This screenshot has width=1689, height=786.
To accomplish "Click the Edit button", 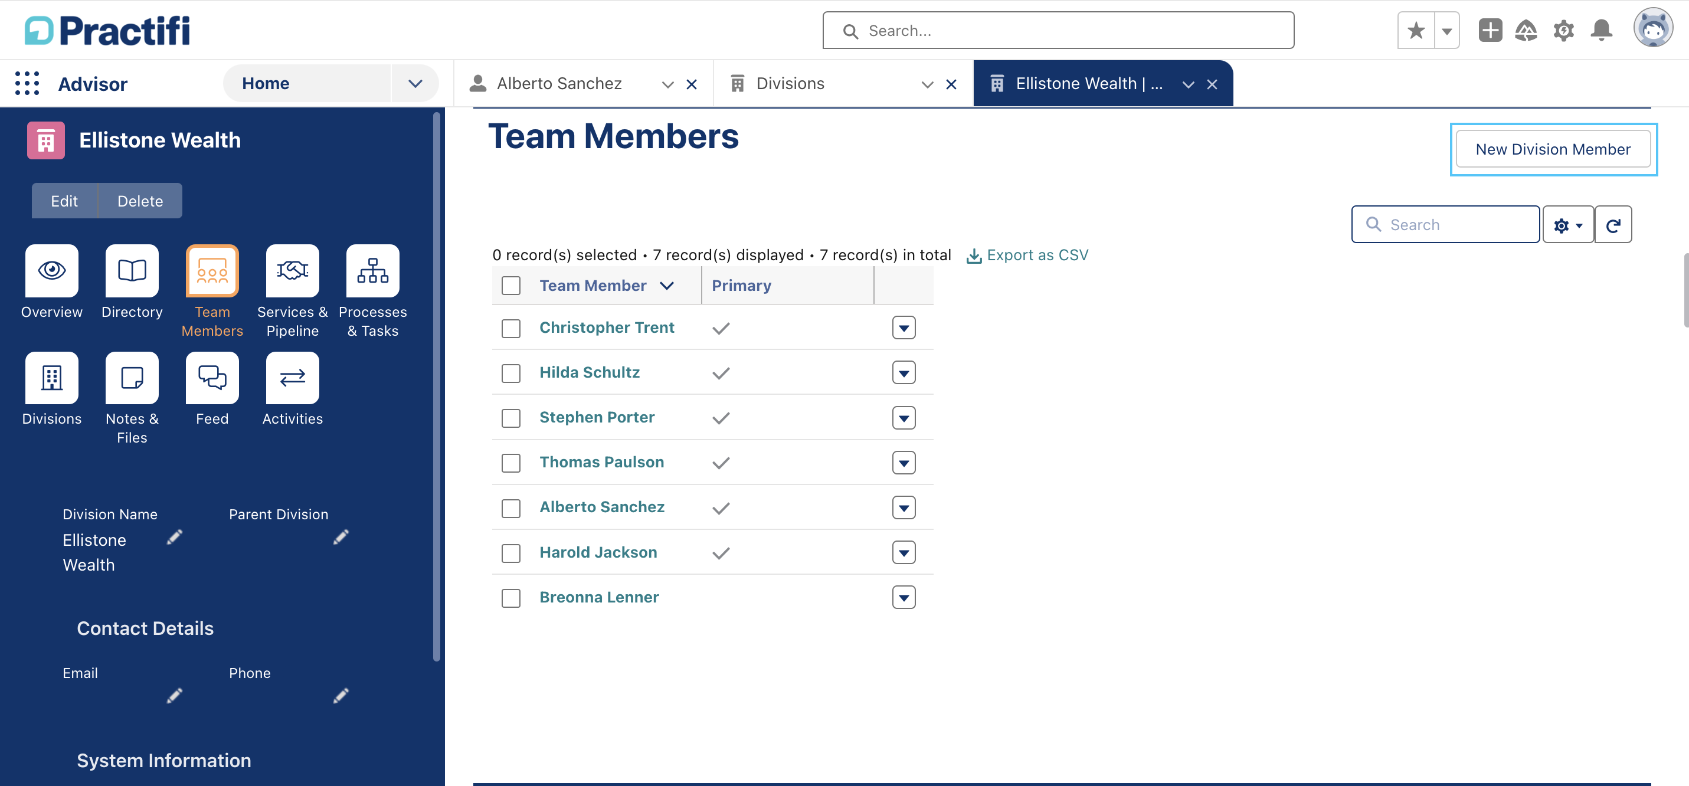I will coord(64,201).
